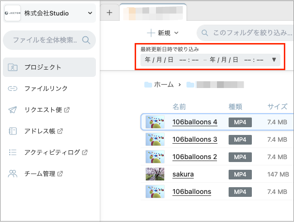
Task: Click the plus icon to add new tab
Action: click(x=109, y=13)
